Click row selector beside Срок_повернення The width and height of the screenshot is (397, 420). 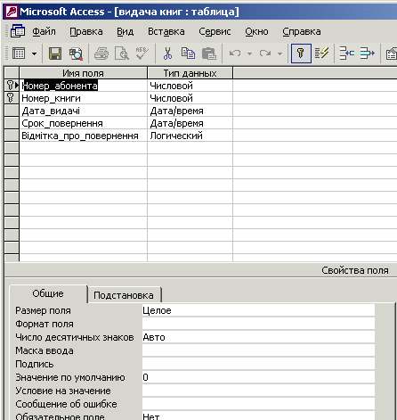point(12,123)
